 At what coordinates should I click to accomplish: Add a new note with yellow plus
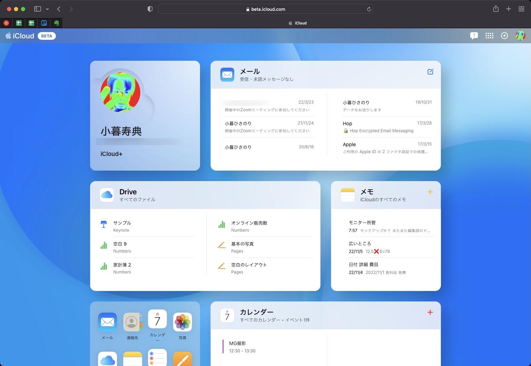pyautogui.click(x=430, y=192)
